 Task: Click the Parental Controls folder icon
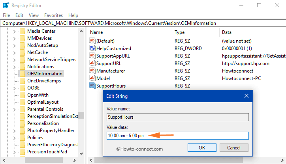coord(22,109)
